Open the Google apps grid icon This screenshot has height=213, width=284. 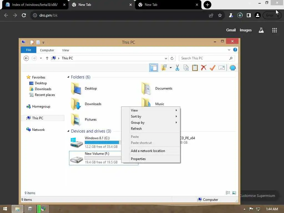point(274,30)
